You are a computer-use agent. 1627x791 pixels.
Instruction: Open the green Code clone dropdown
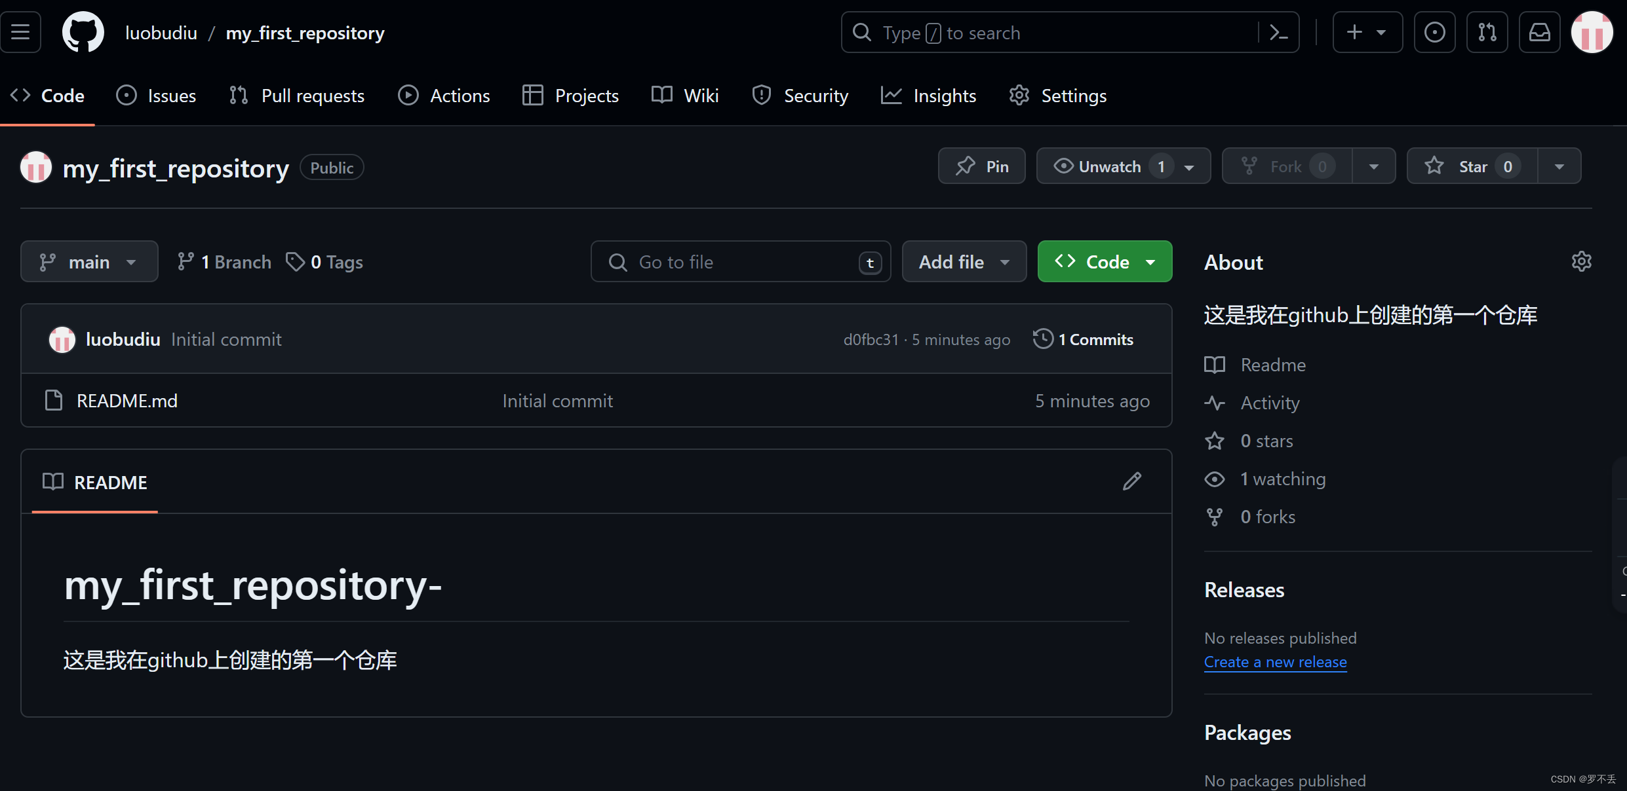(1105, 262)
